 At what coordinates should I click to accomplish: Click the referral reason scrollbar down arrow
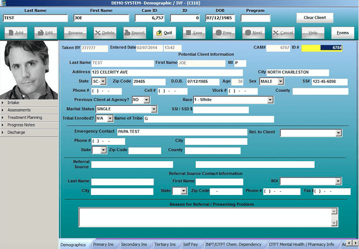(x=334, y=223)
